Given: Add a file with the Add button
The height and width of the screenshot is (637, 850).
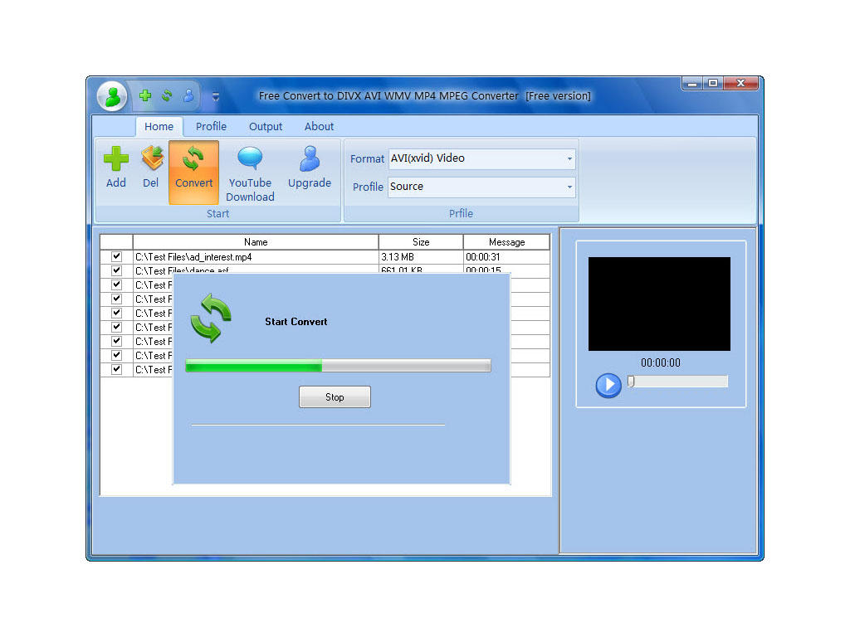Looking at the screenshot, I should (116, 168).
